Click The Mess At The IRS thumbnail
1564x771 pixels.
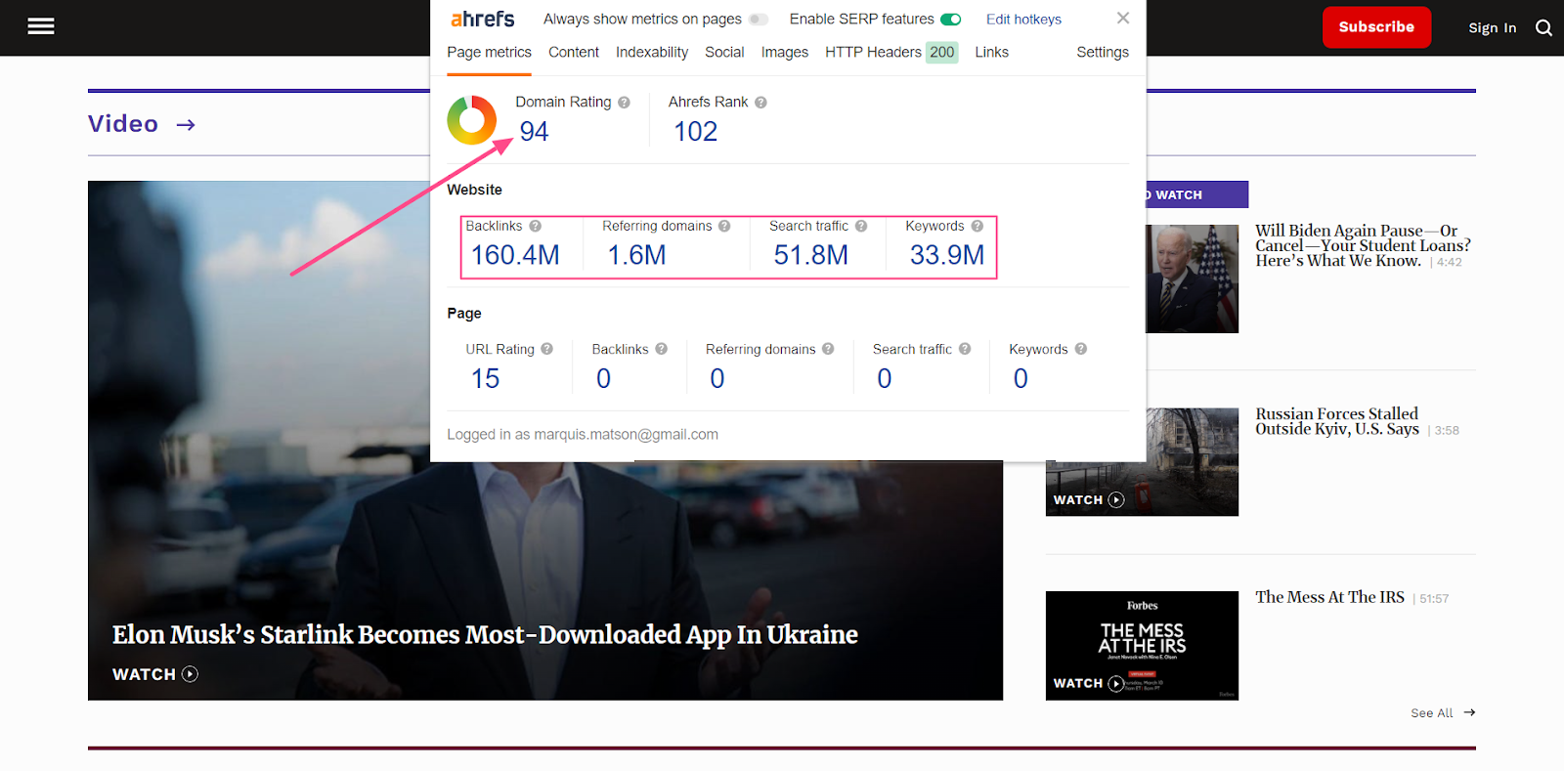coord(1142,645)
